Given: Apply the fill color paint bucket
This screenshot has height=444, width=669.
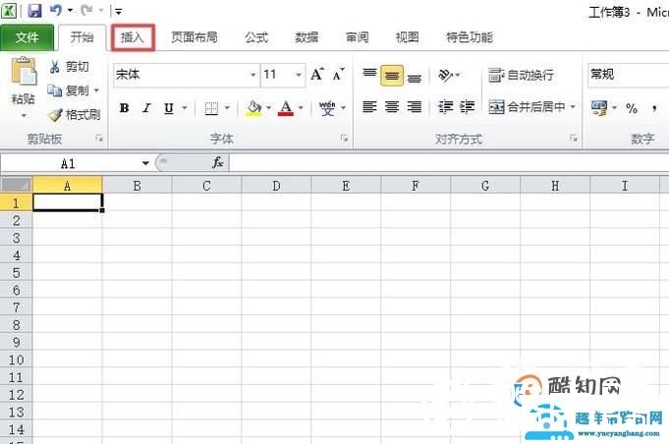Looking at the screenshot, I should coord(253,108).
